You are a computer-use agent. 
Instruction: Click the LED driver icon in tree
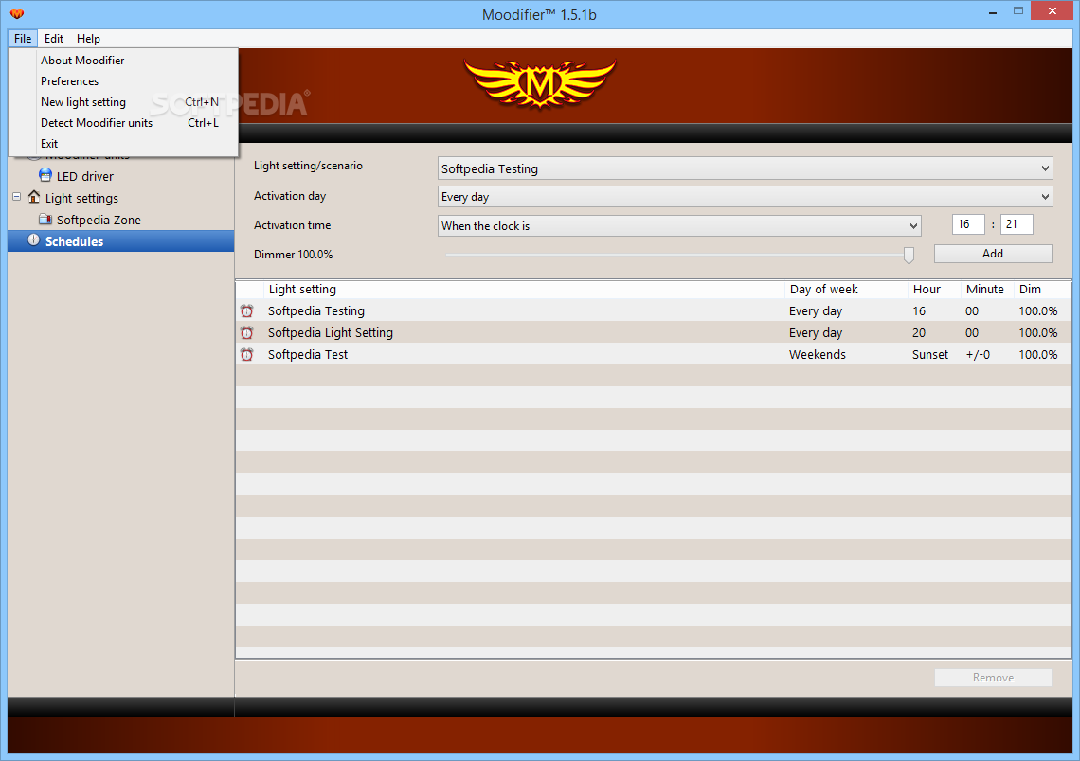tap(45, 175)
